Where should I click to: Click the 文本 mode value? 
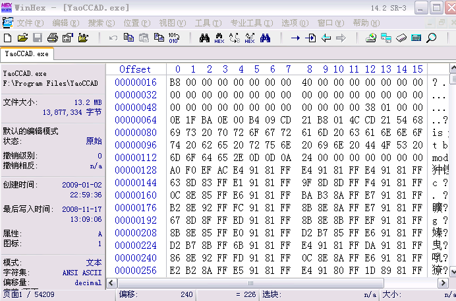(x=94, y=263)
